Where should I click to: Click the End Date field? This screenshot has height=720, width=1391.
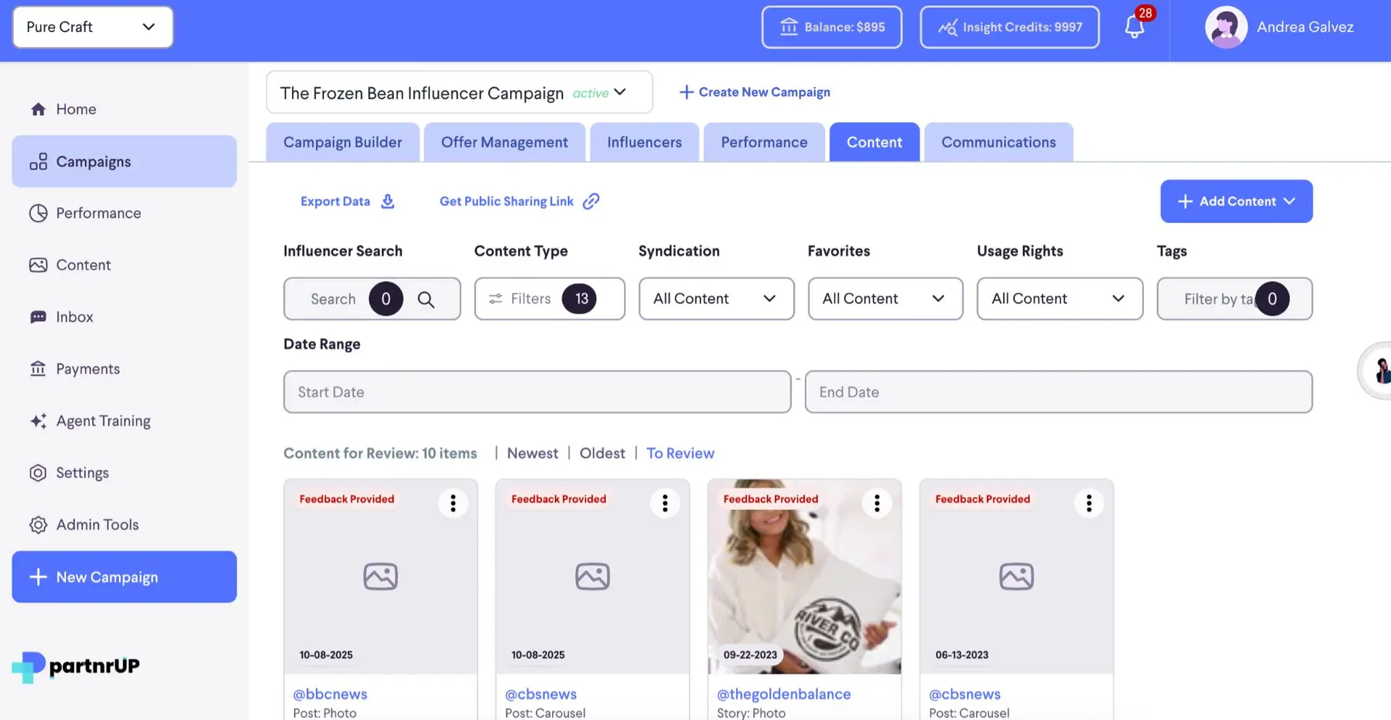point(1058,392)
